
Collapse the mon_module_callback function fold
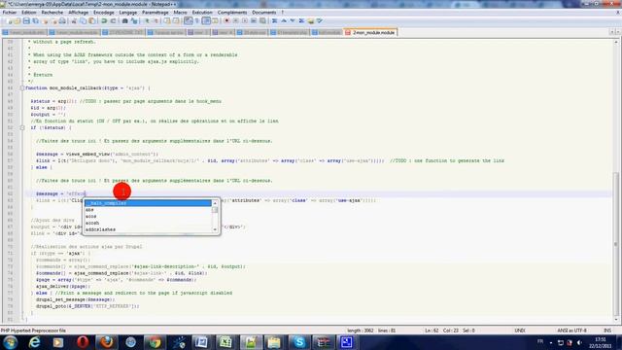click(22, 88)
